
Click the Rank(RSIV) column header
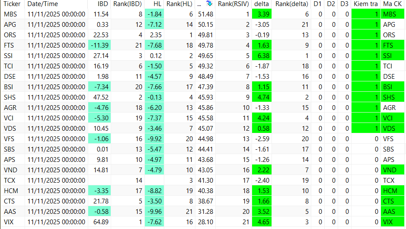click(x=233, y=4)
